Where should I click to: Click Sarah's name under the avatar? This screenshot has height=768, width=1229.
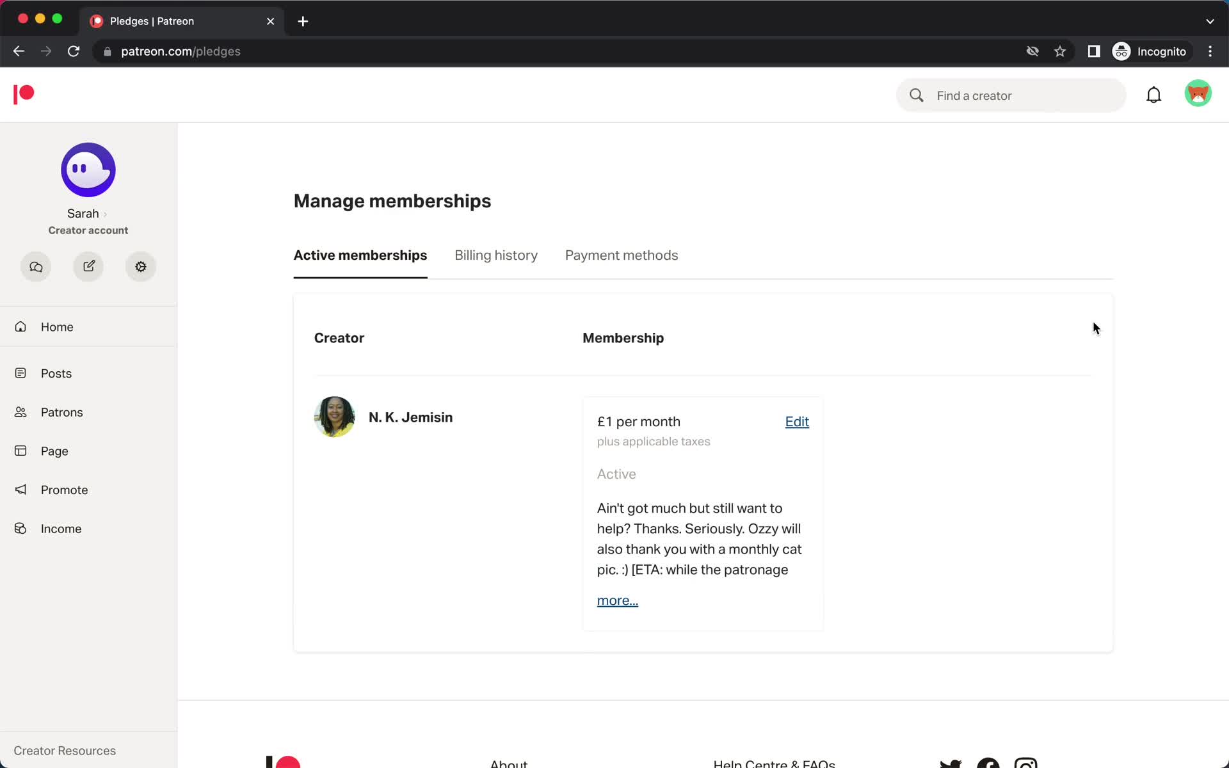tap(83, 214)
